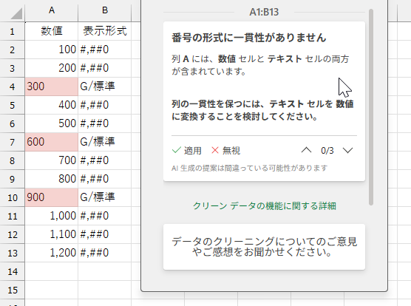Select the 表示形式 header cell
The height and width of the screenshot is (306, 411).
104,31
